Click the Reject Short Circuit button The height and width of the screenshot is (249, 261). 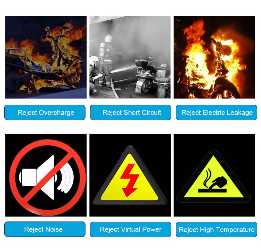(x=131, y=112)
